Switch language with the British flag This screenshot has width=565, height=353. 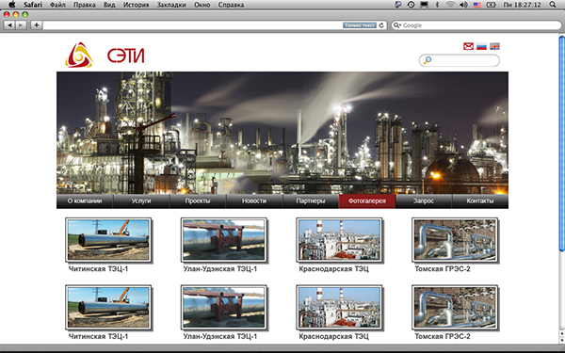(494, 46)
